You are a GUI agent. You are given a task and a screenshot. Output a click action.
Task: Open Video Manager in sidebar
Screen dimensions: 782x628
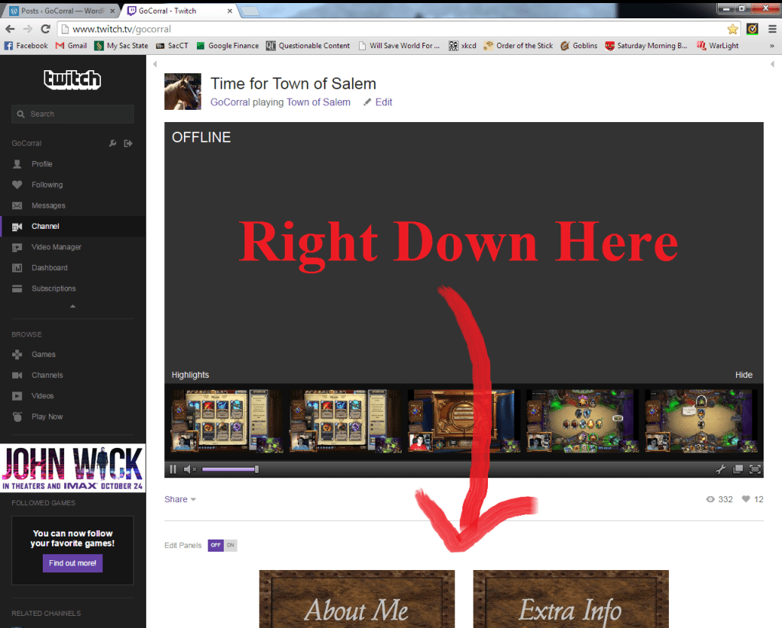[x=56, y=247]
